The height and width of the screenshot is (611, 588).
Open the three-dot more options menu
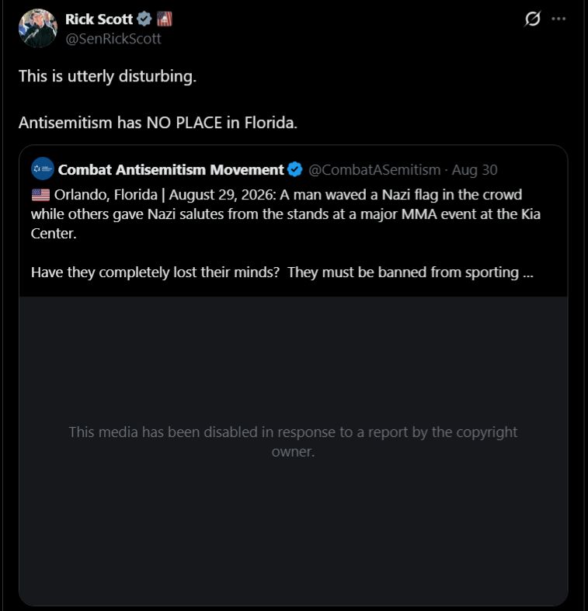tap(558, 19)
